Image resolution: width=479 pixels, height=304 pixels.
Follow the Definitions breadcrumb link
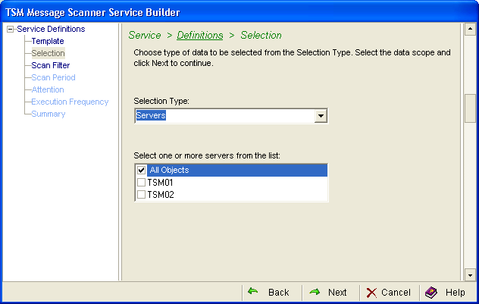click(x=200, y=36)
